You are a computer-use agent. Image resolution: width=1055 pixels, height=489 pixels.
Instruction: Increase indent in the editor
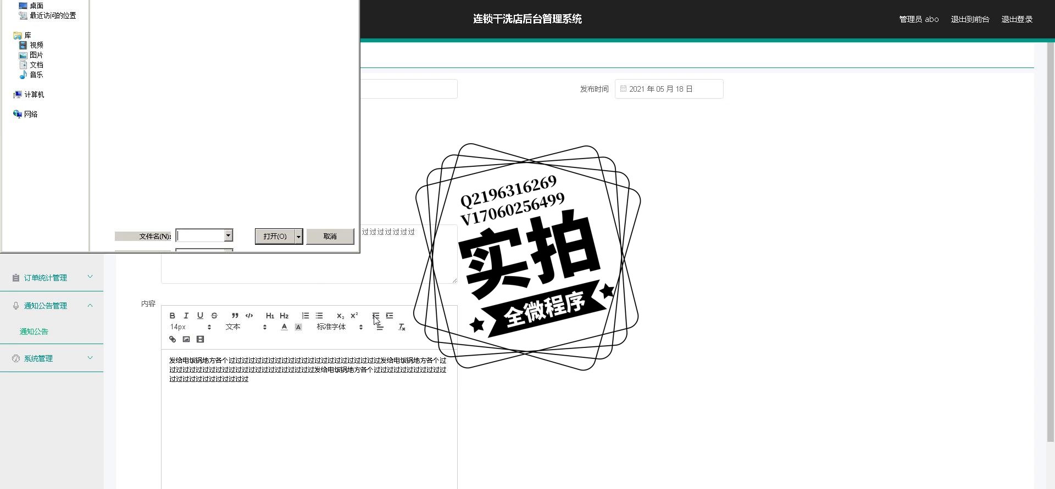pyautogui.click(x=390, y=316)
